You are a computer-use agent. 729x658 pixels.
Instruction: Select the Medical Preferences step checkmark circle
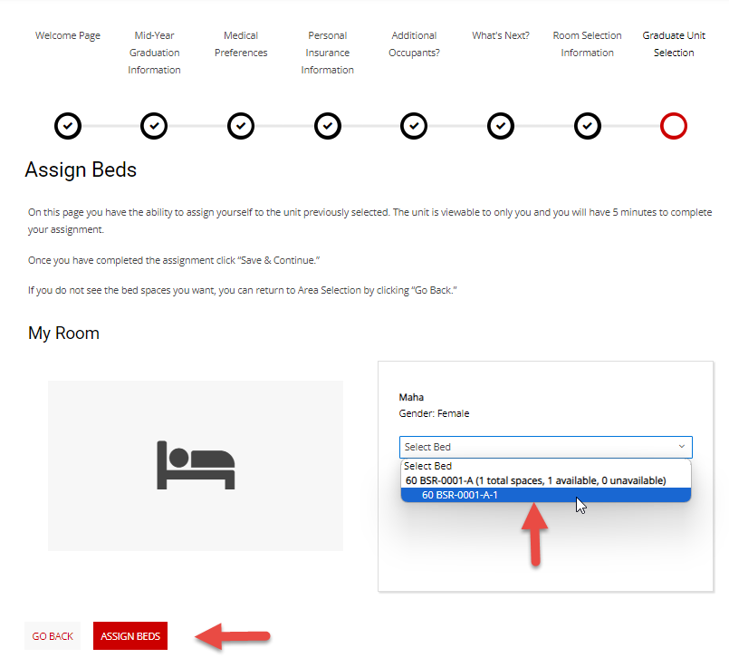[x=240, y=126]
